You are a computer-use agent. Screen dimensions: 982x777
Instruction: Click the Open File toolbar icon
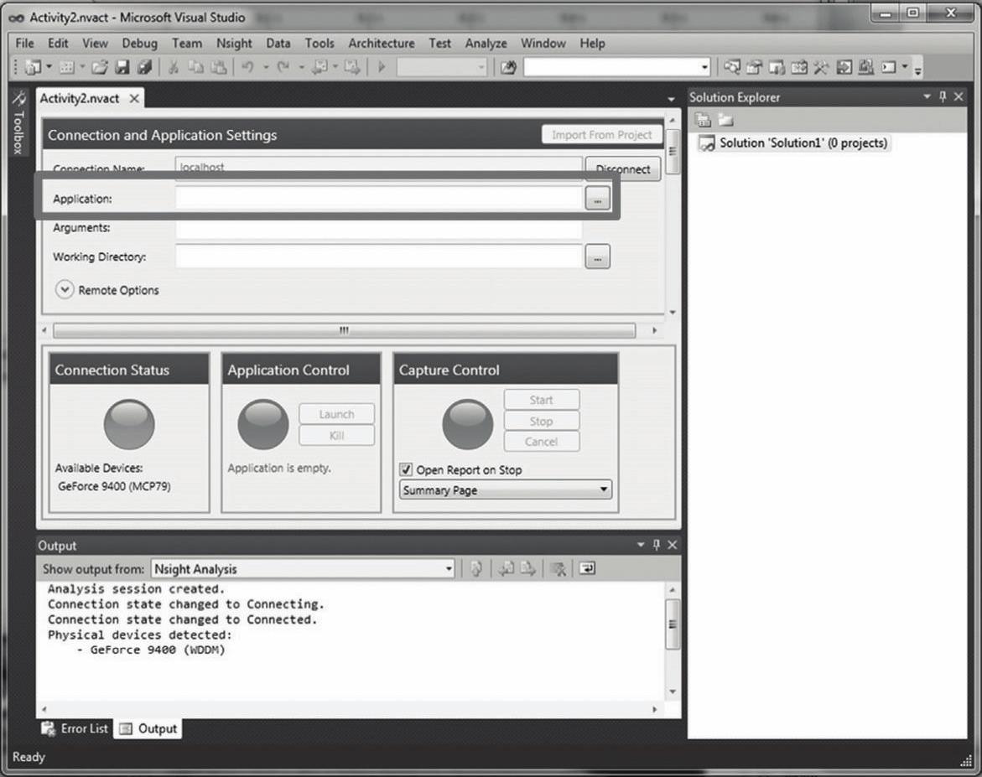(x=100, y=67)
